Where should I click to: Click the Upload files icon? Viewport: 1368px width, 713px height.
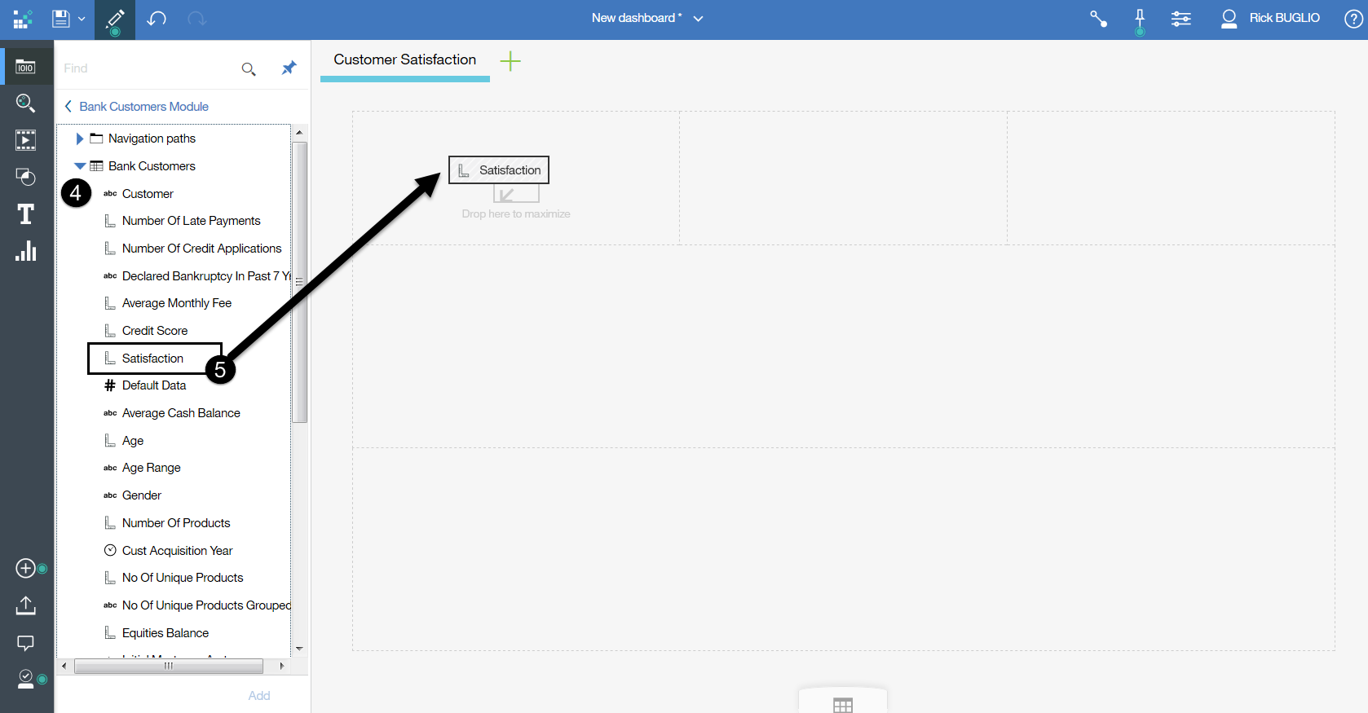(25, 605)
